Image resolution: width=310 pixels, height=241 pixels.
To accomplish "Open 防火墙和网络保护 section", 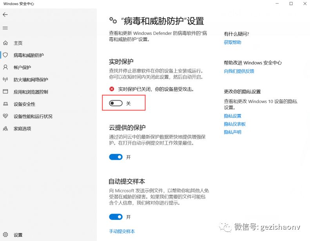I will coord(31,80).
